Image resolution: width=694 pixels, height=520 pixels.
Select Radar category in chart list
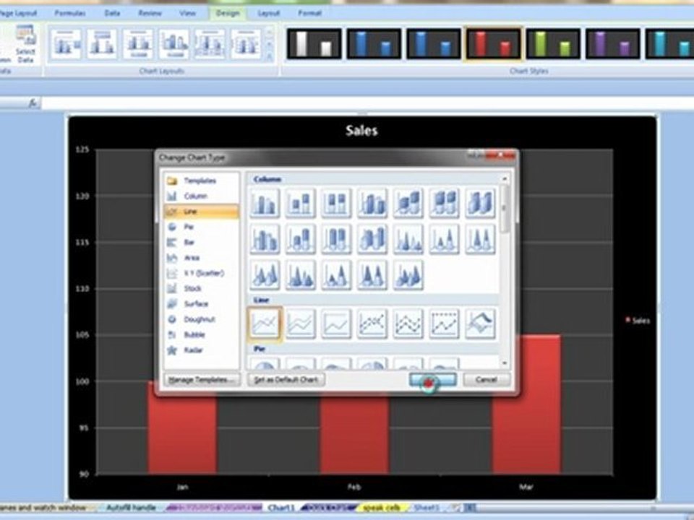coord(202,350)
